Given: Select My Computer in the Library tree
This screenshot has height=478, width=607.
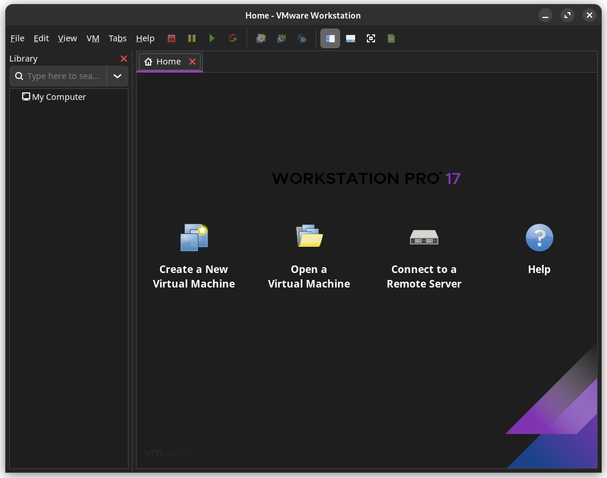Looking at the screenshot, I should [59, 97].
